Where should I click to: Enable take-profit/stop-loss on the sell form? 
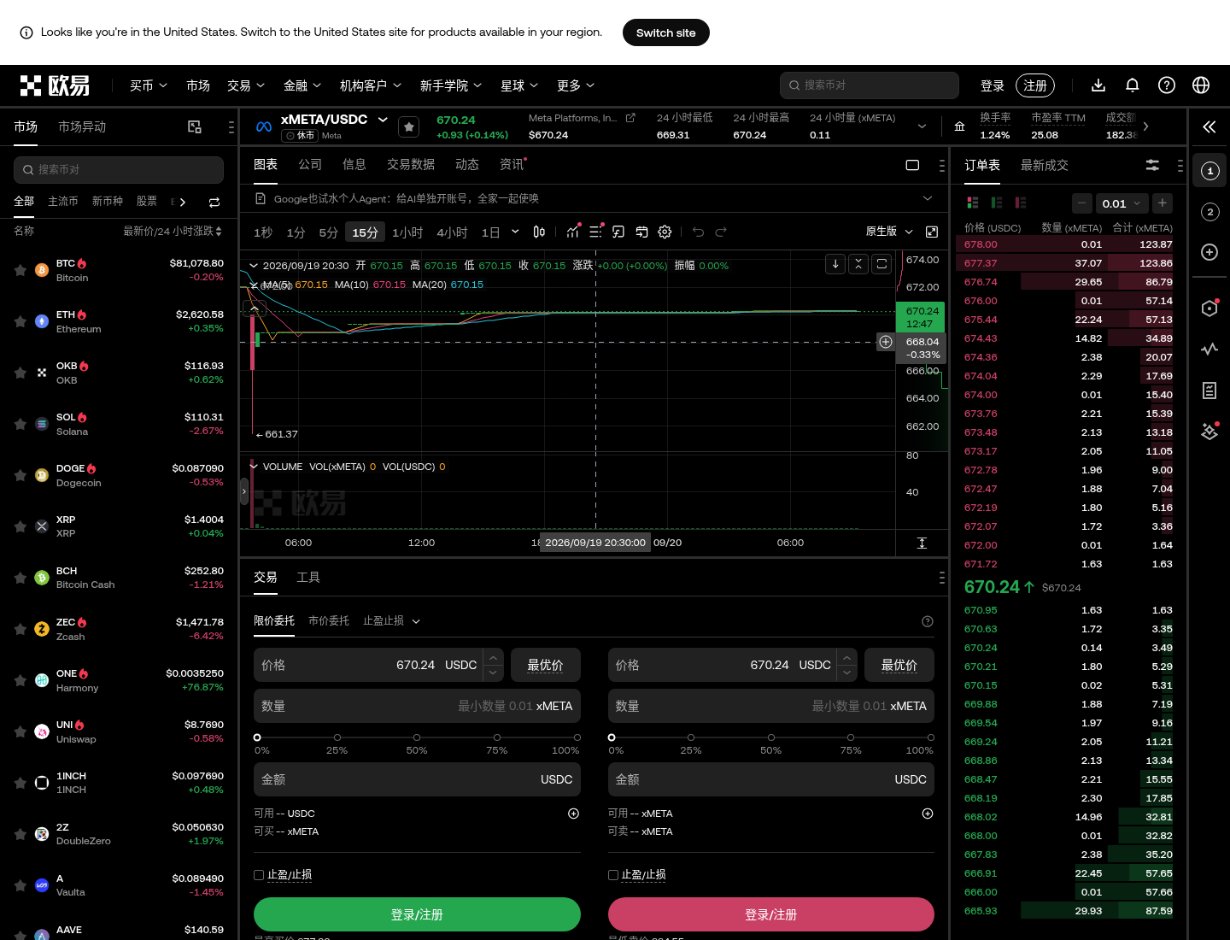[x=613, y=875]
